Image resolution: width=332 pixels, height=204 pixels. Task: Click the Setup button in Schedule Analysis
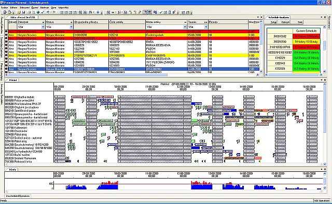point(273,22)
